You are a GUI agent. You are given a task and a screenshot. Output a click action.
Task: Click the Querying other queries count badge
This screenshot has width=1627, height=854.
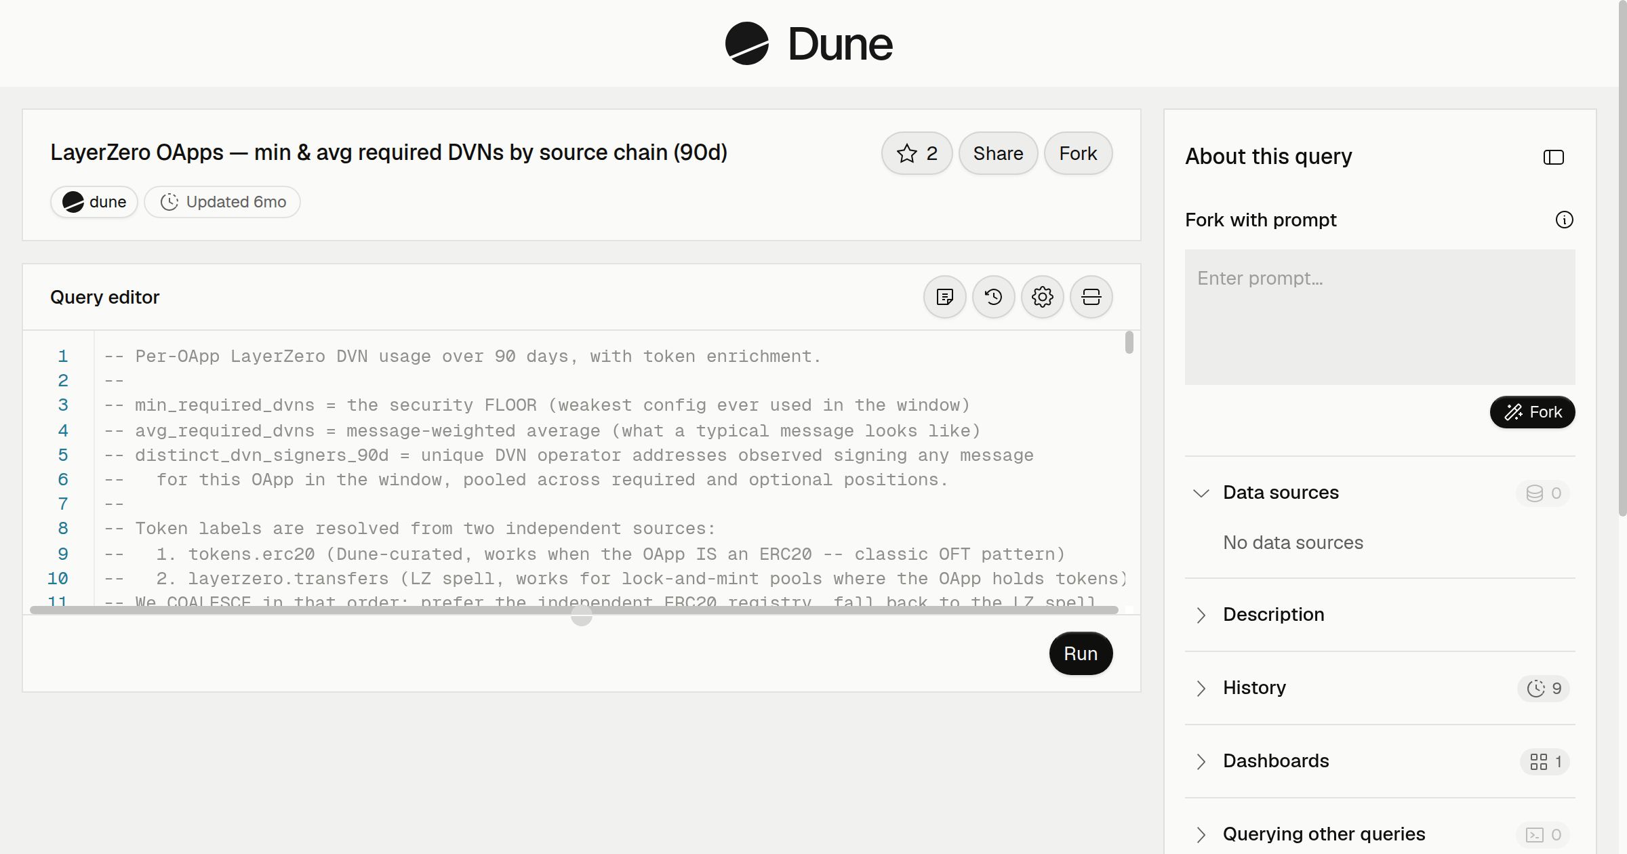pyautogui.click(x=1544, y=834)
